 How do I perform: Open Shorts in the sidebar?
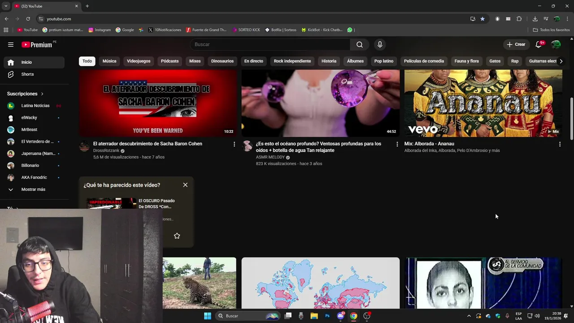click(34, 74)
